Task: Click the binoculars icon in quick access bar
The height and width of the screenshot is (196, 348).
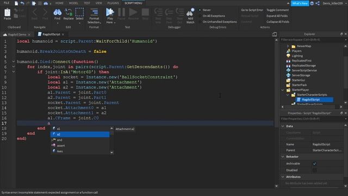Action: click(46, 3)
